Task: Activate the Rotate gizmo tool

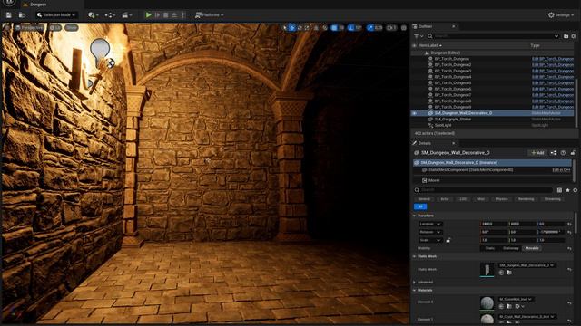Action: [300, 28]
